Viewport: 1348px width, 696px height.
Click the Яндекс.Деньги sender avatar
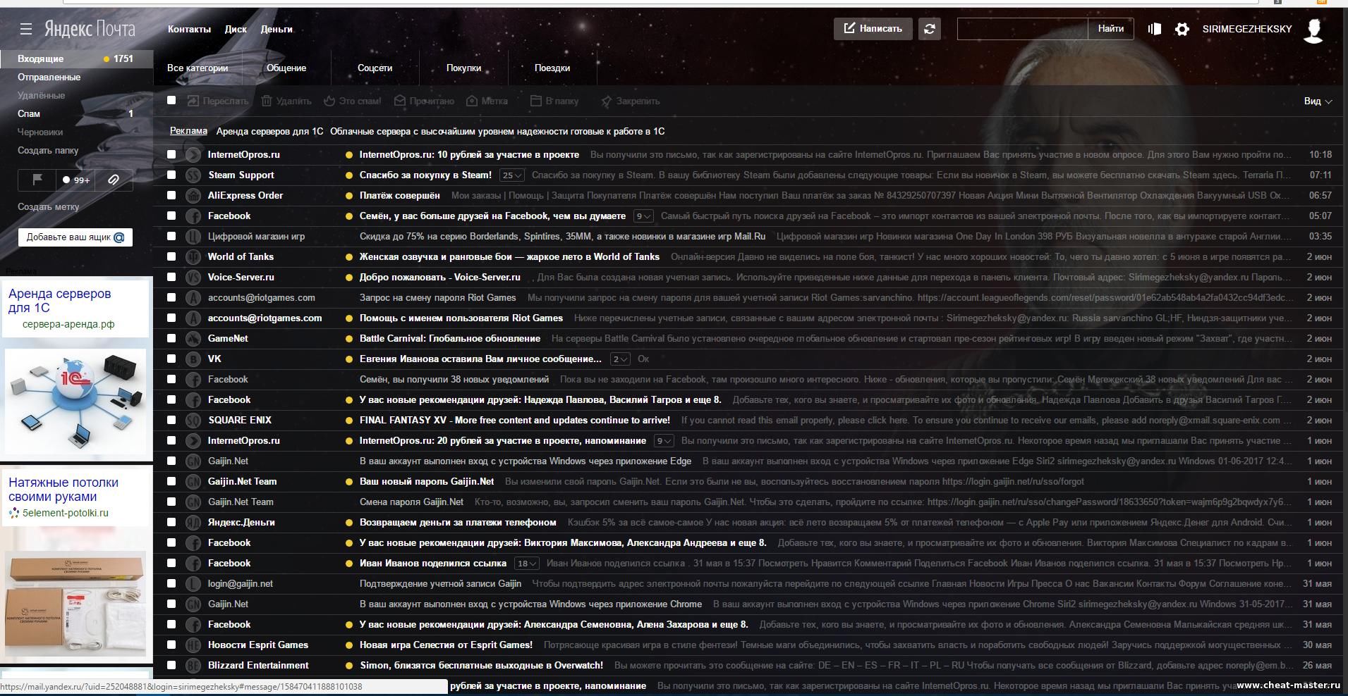193,522
